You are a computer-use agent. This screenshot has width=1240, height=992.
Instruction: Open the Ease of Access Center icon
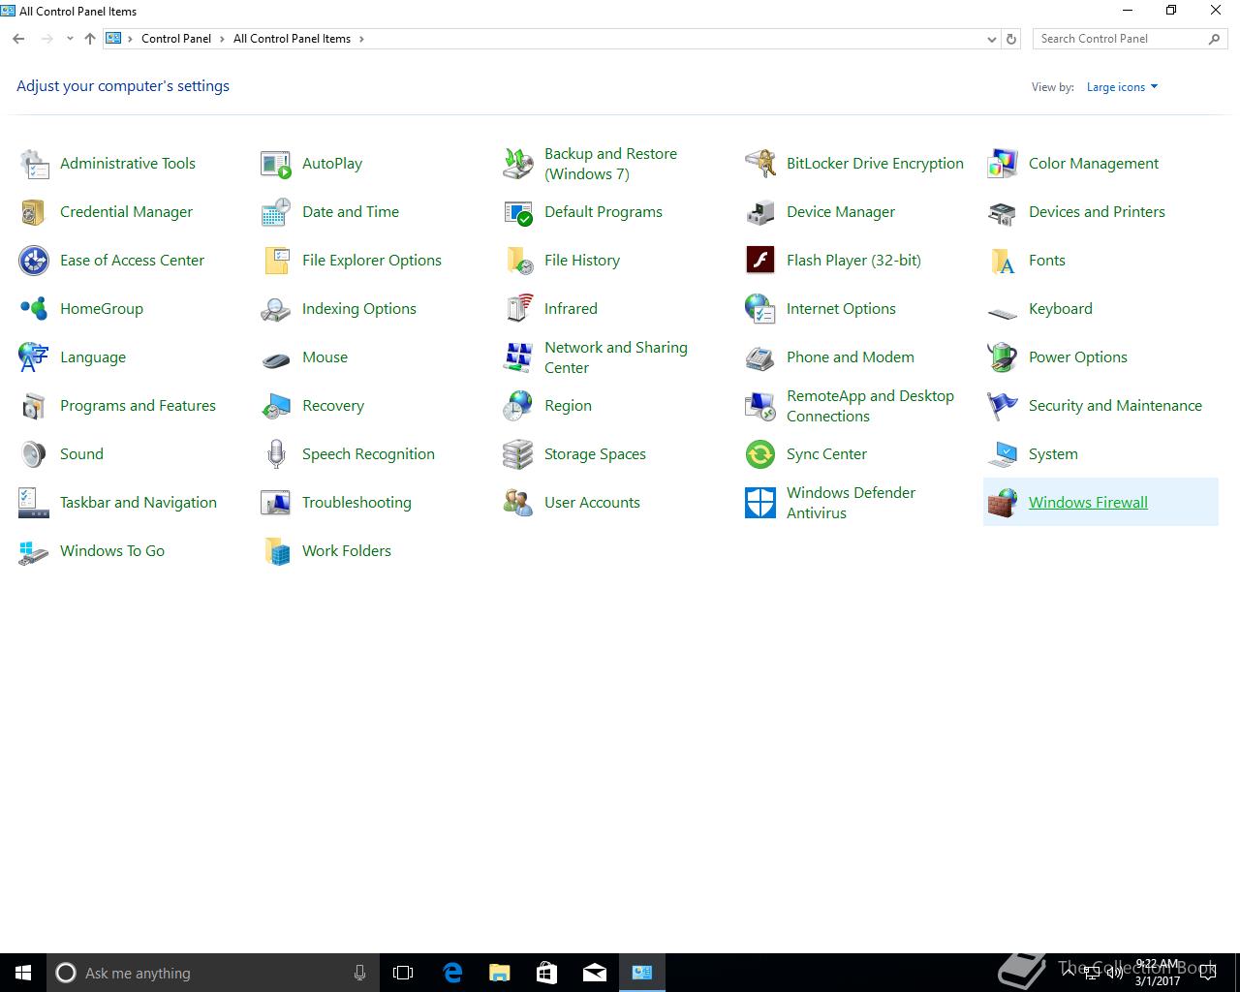(34, 261)
